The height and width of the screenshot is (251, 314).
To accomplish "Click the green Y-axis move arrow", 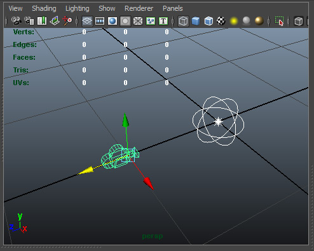I will (x=125, y=120).
